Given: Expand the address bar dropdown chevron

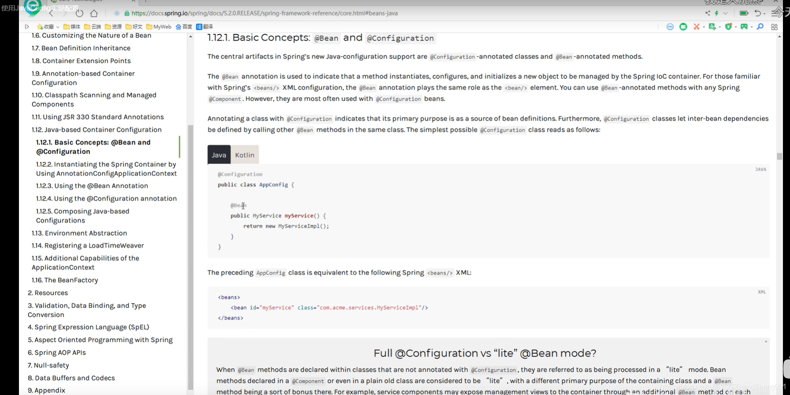Looking at the screenshot, I should point(725,13).
